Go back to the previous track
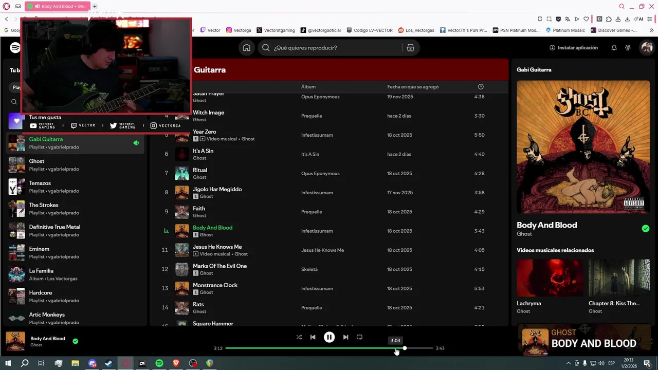This screenshot has width=658, height=370. coord(313,337)
